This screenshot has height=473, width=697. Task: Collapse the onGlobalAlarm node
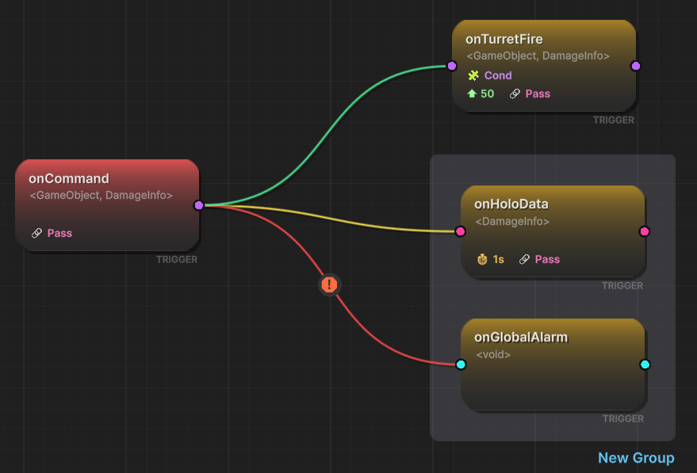point(521,337)
